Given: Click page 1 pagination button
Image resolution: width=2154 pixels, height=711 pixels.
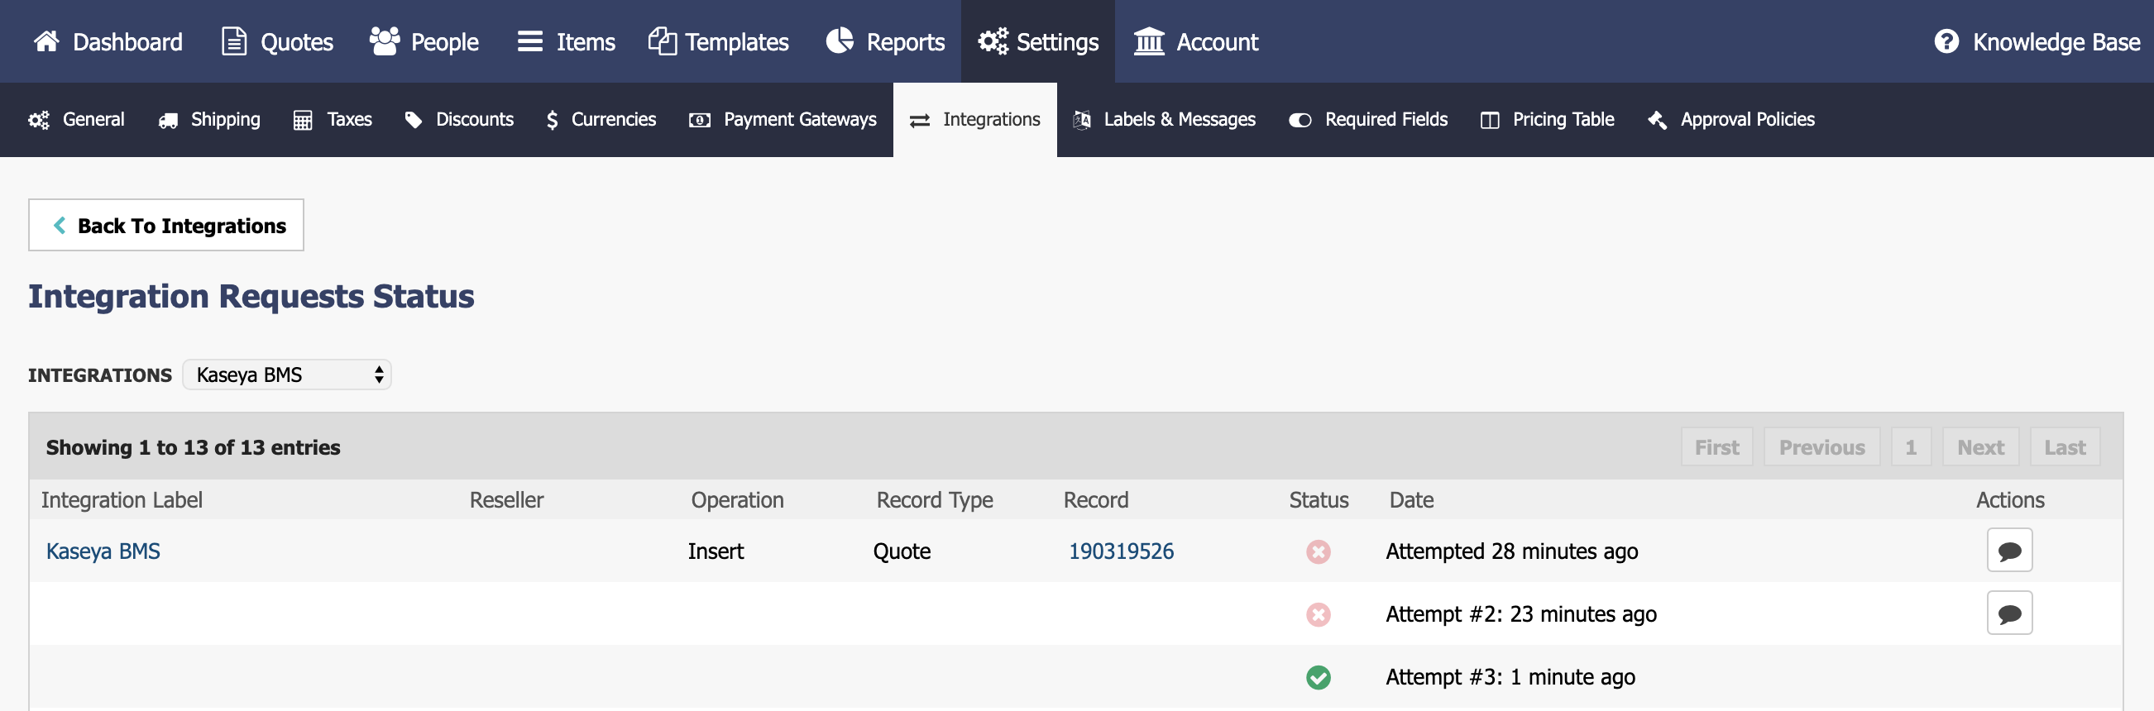Looking at the screenshot, I should [x=1911, y=447].
